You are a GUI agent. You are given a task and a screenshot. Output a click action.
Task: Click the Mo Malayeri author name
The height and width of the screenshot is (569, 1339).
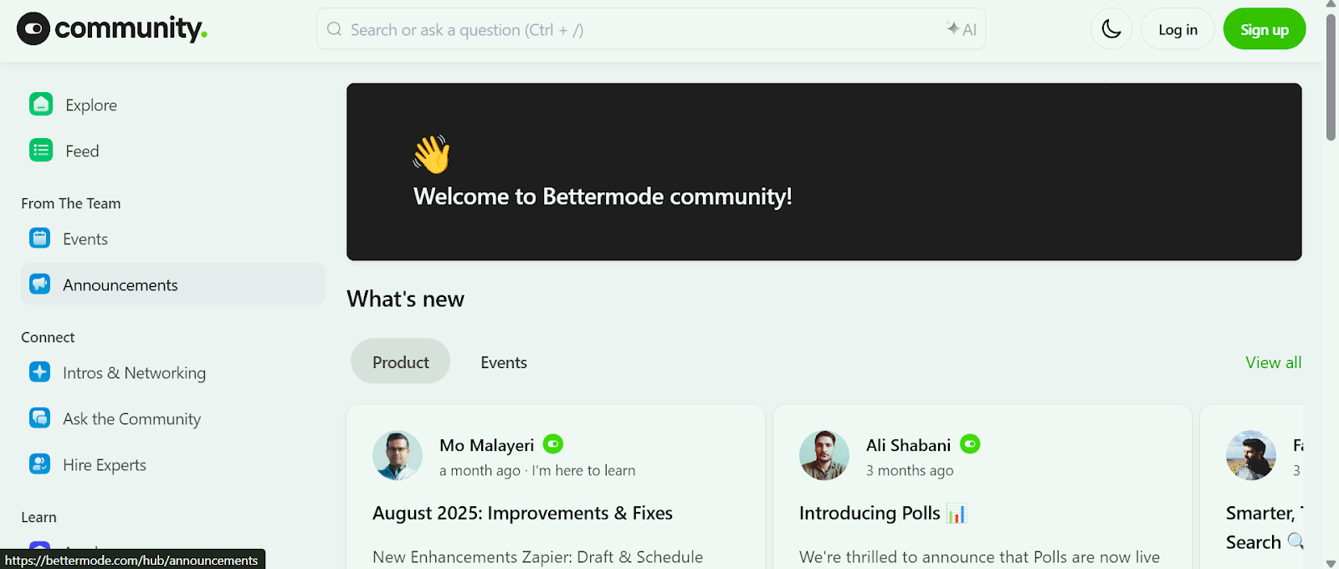[x=486, y=445]
